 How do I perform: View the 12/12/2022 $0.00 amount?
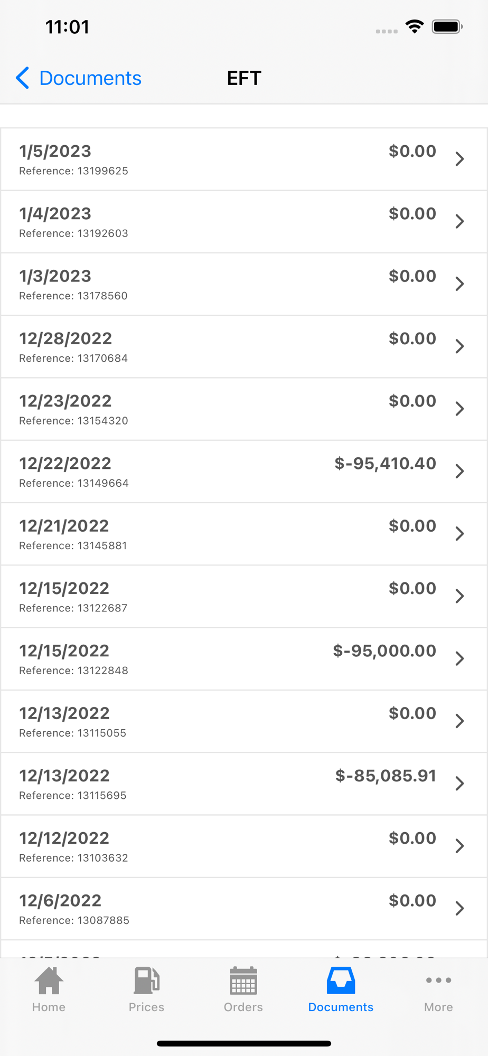[x=412, y=838]
